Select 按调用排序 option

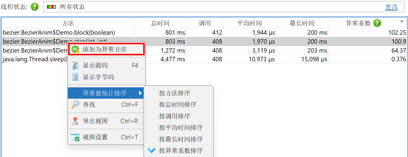click(x=179, y=116)
